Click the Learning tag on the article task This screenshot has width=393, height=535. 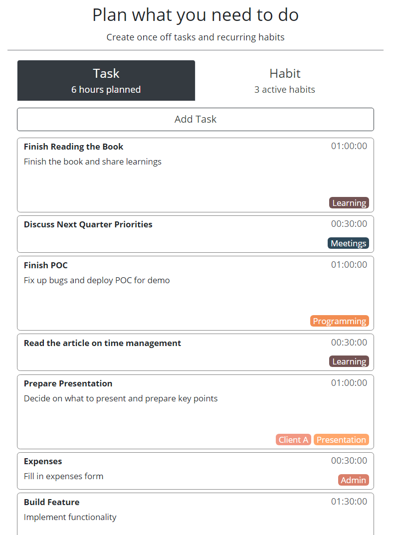click(x=349, y=361)
